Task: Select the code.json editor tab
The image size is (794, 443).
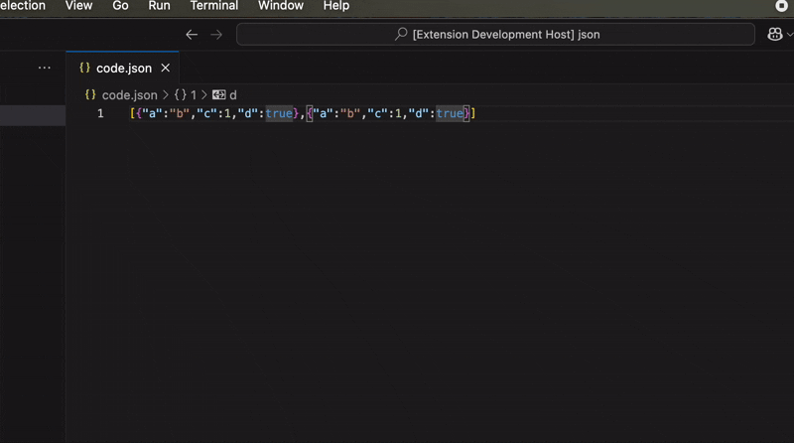Action: 122,68
